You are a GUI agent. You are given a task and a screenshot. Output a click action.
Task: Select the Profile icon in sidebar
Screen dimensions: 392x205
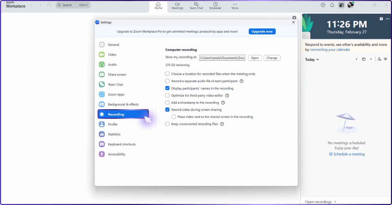click(102, 124)
